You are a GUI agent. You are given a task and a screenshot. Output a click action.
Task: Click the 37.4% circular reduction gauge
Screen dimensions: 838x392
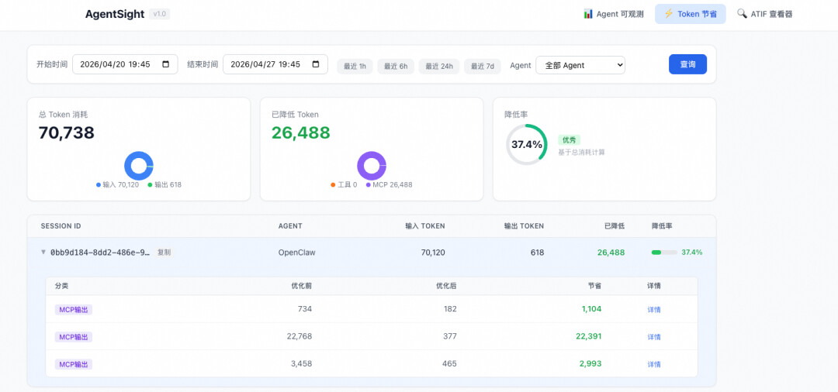tap(526, 145)
